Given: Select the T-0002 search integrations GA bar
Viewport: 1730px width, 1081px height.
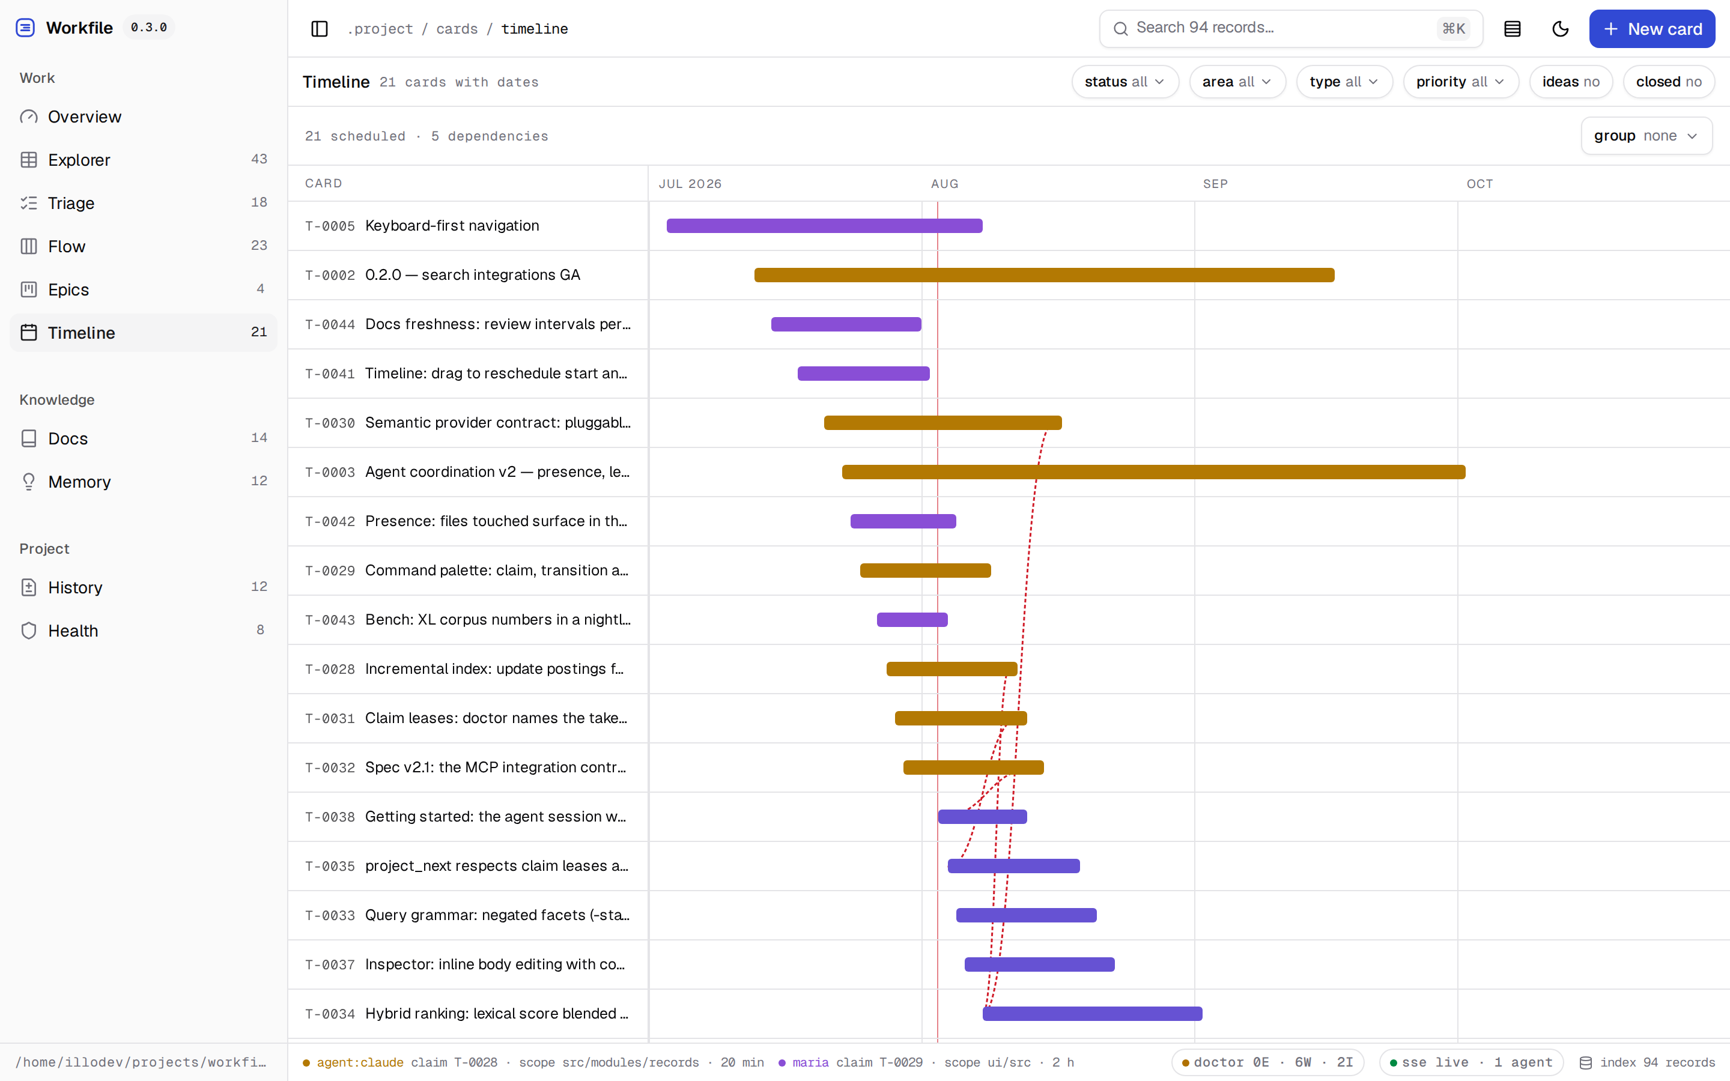Looking at the screenshot, I should [1045, 275].
